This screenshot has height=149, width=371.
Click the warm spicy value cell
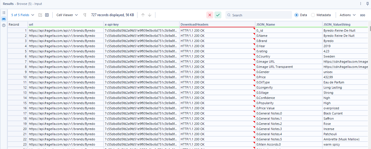(345, 144)
